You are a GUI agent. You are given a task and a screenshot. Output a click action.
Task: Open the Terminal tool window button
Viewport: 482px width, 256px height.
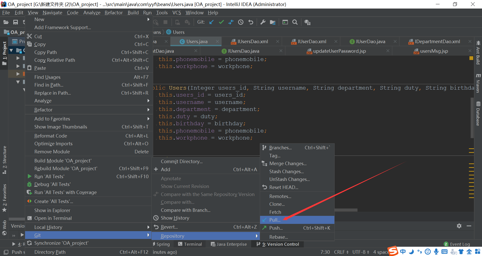(190, 244)
